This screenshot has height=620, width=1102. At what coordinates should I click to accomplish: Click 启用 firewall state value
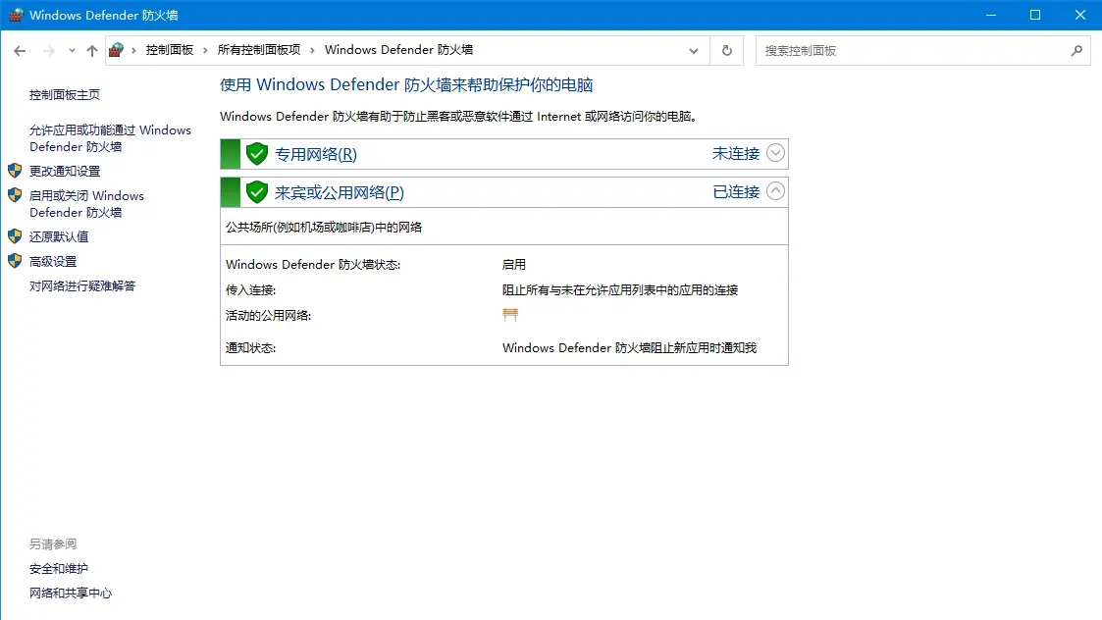pos(514,264)
